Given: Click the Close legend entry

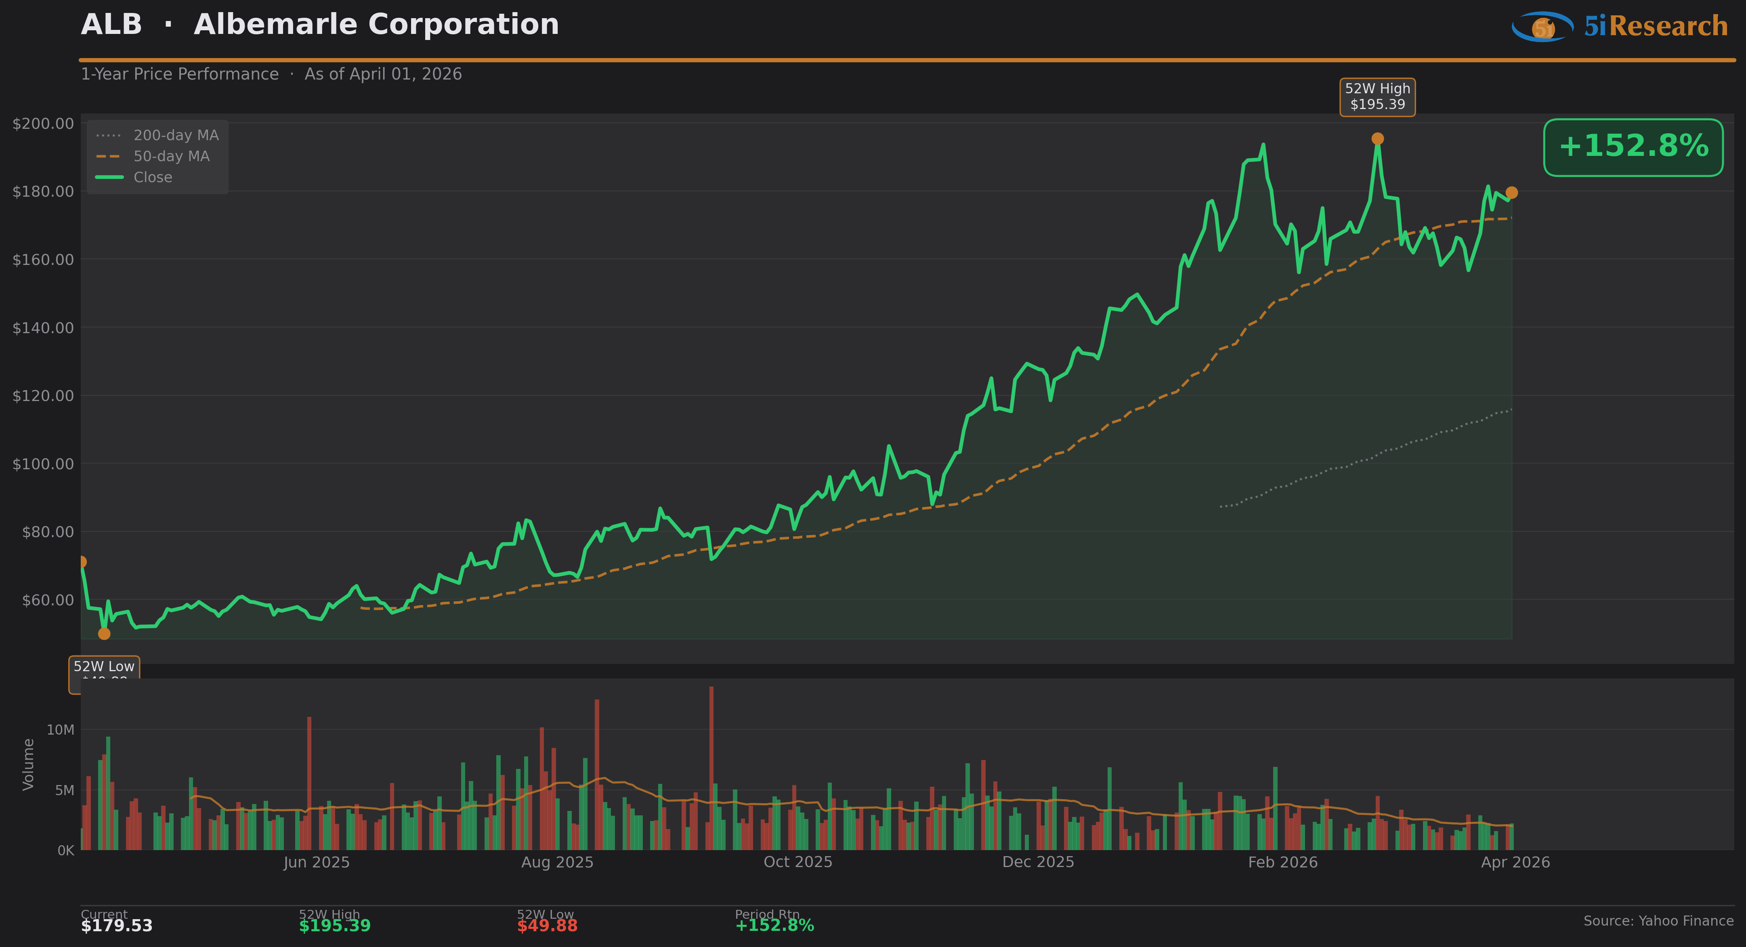Looking at the screenshot, I should click(153, 178).
